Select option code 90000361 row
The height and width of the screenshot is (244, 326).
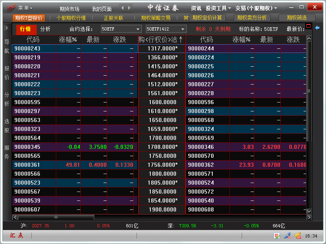27,165
